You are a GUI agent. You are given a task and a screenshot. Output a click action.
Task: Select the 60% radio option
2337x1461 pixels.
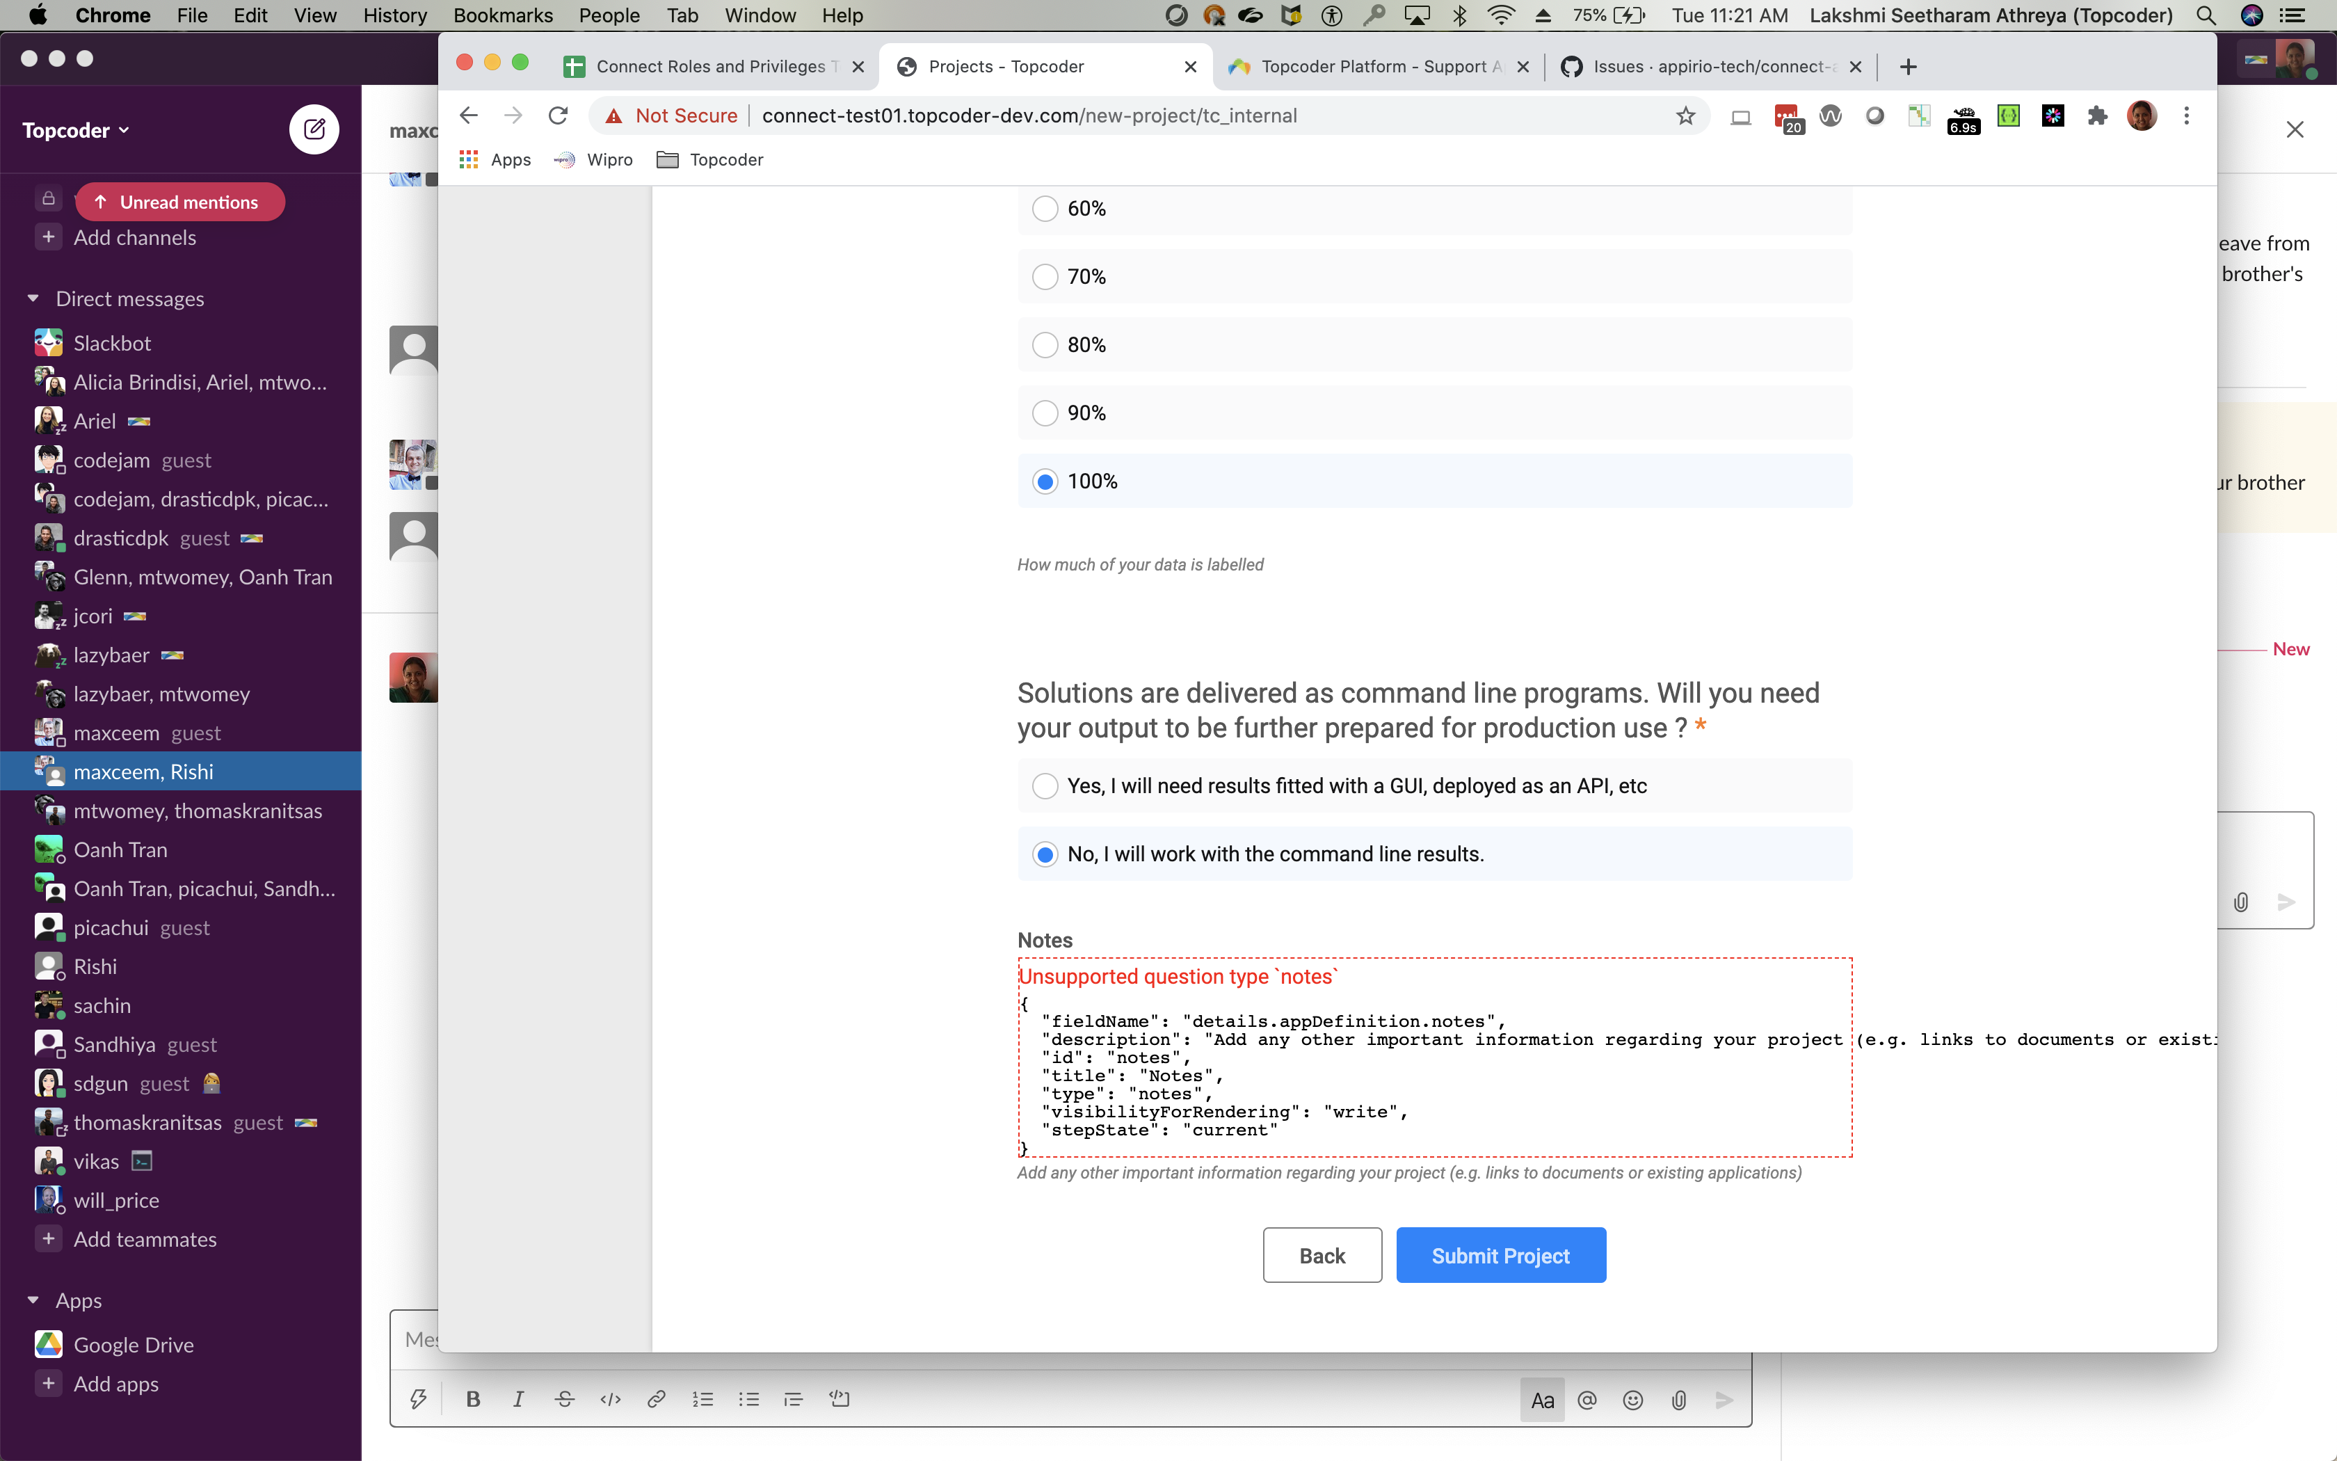(1045, 209)
